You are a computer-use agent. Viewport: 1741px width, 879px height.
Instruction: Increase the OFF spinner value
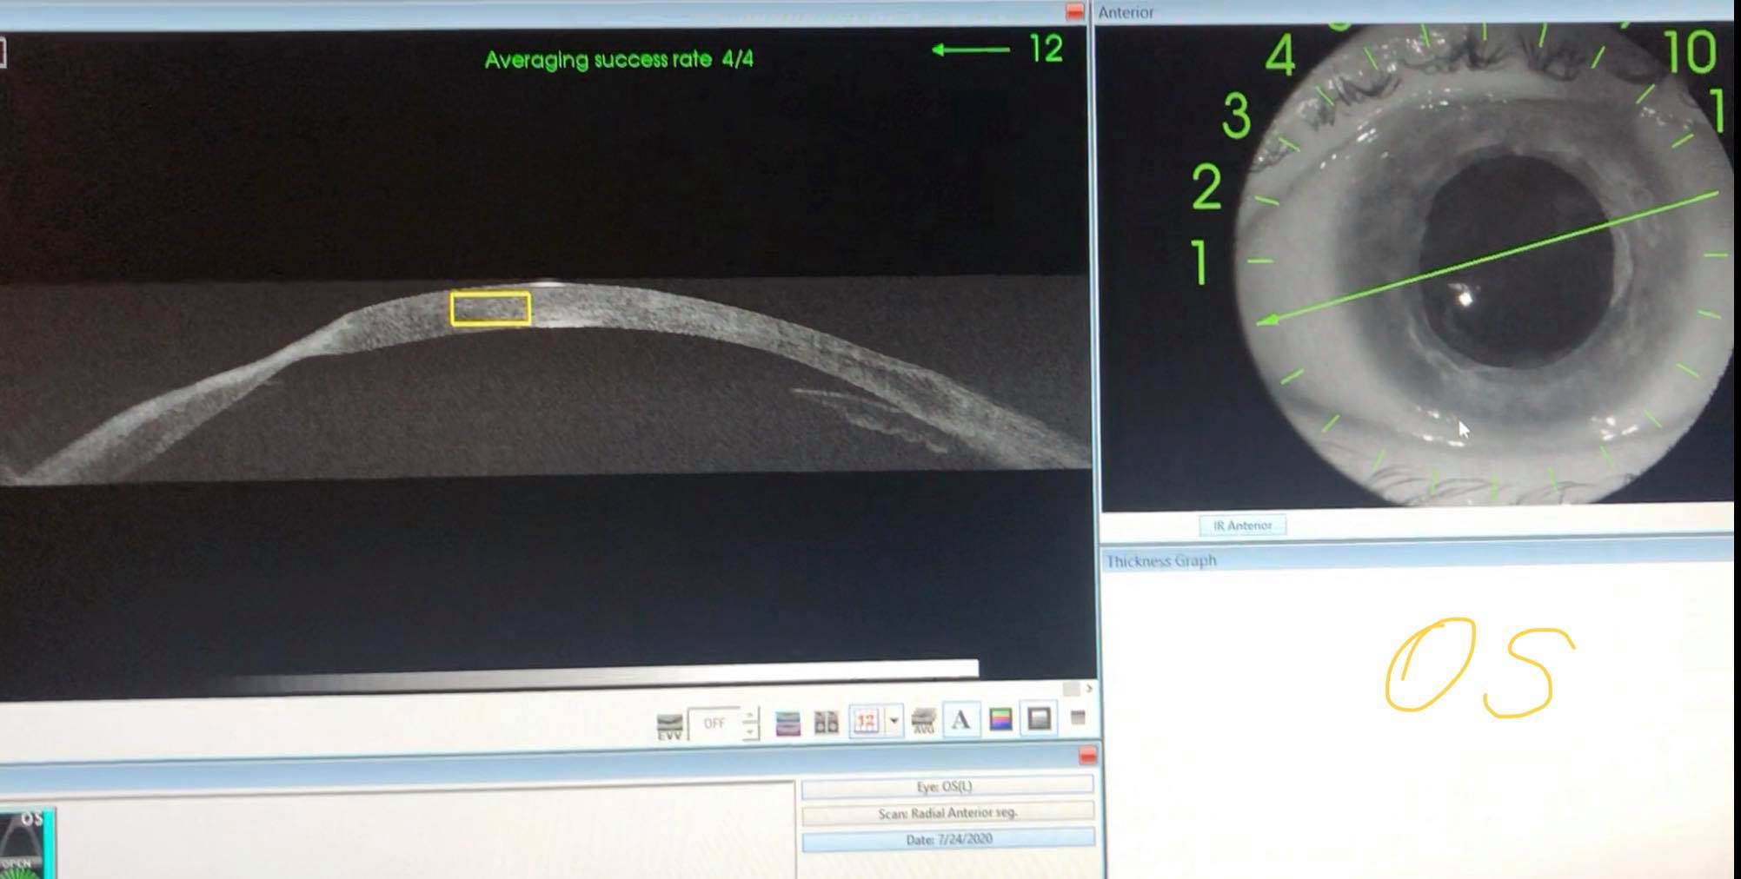750,715
